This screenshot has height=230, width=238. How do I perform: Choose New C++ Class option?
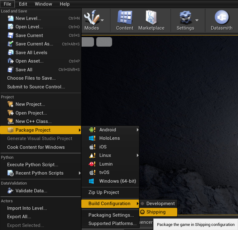tap(33, 121)
